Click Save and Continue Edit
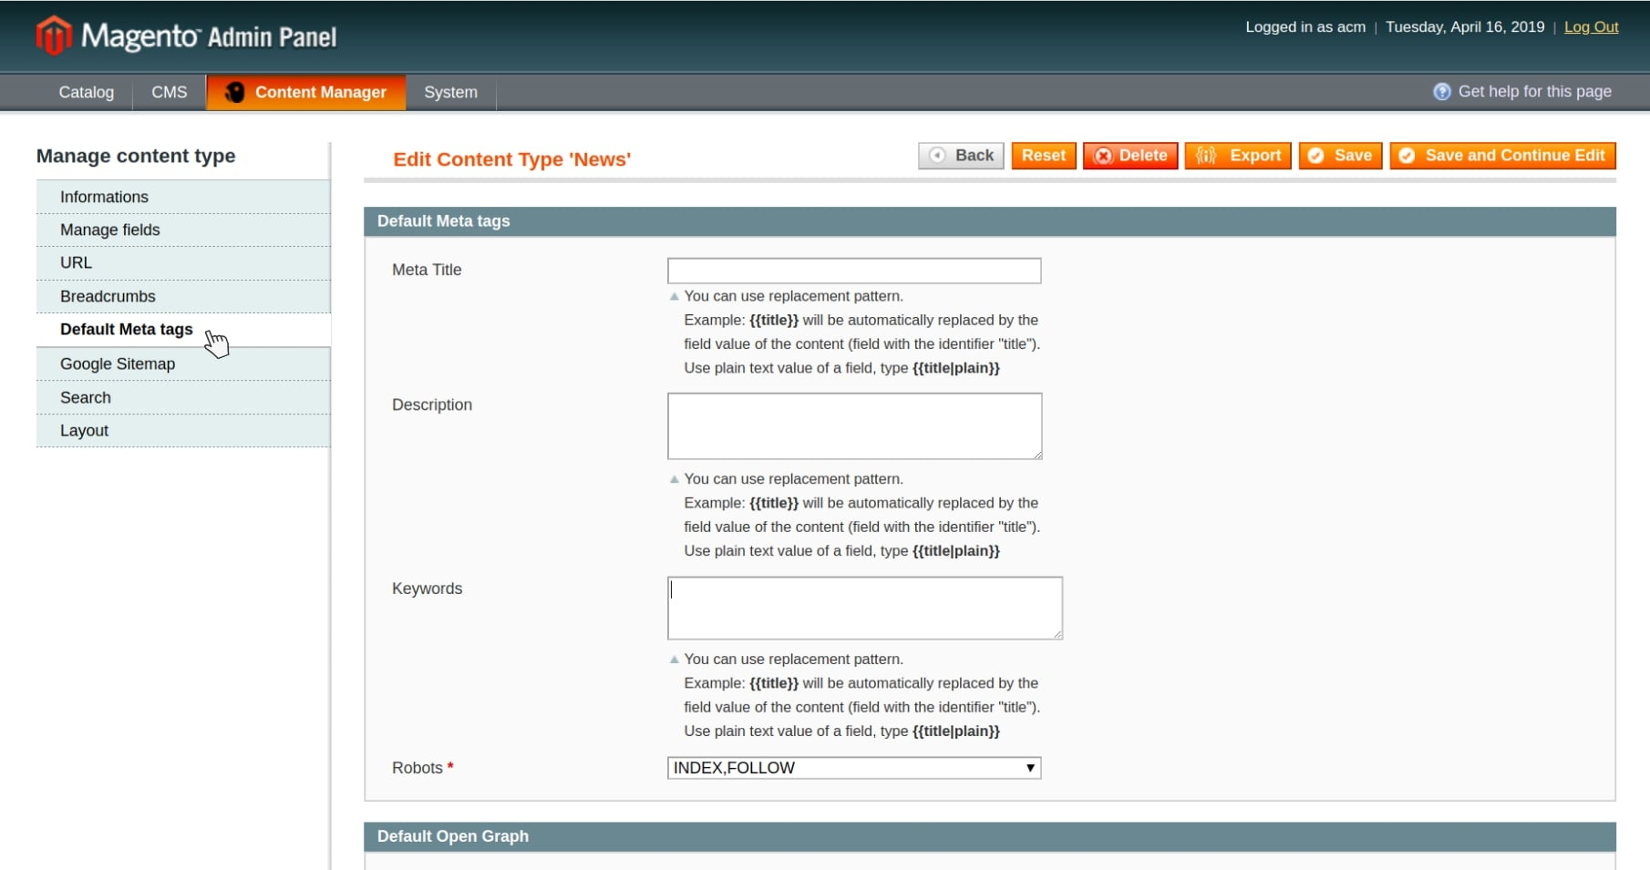The image size is (1650, 870). pyautogui.click(x=1502, y=156)
